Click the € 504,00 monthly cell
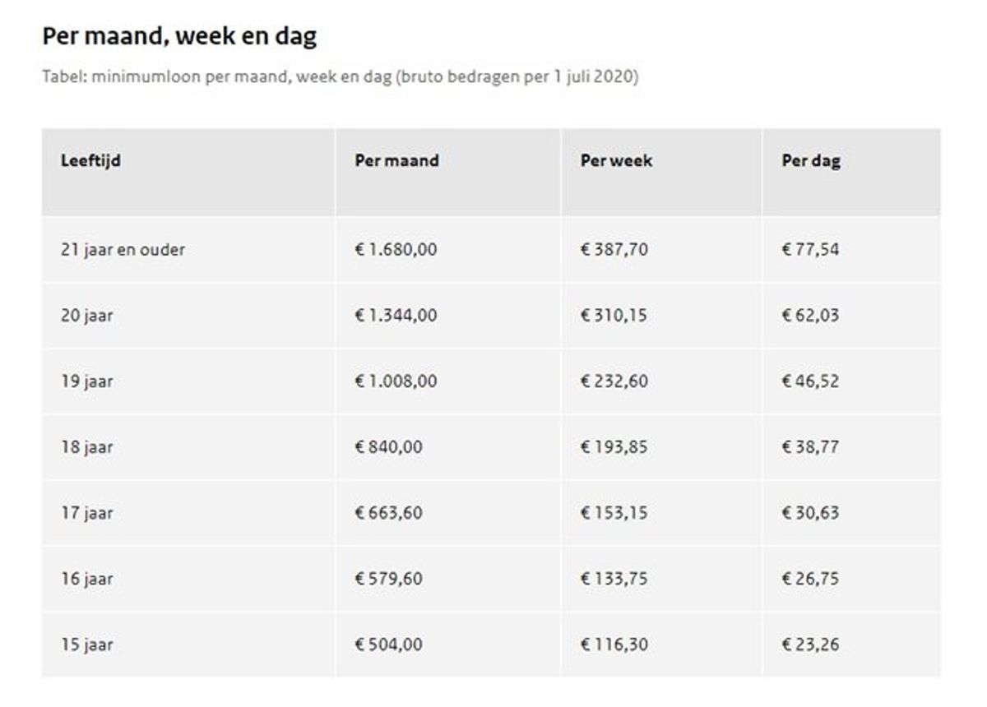Screen dimensions: 987x707 pos(388,644)
